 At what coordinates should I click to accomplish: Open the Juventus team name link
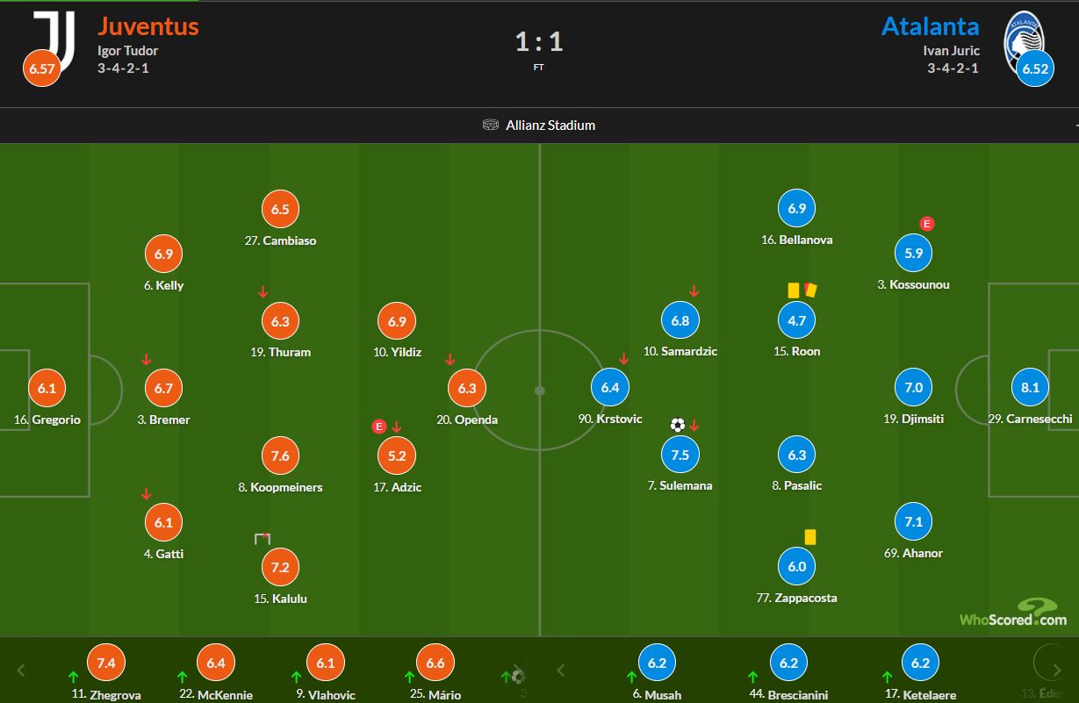(148, 25)
